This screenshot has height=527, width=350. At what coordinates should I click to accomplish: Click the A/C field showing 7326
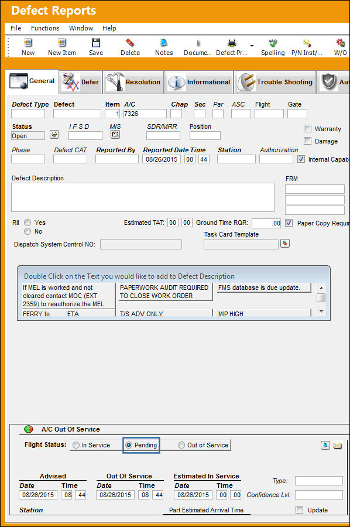145,114
